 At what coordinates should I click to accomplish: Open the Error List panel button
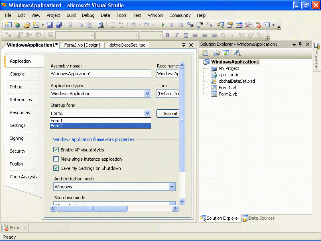[15, 228]
